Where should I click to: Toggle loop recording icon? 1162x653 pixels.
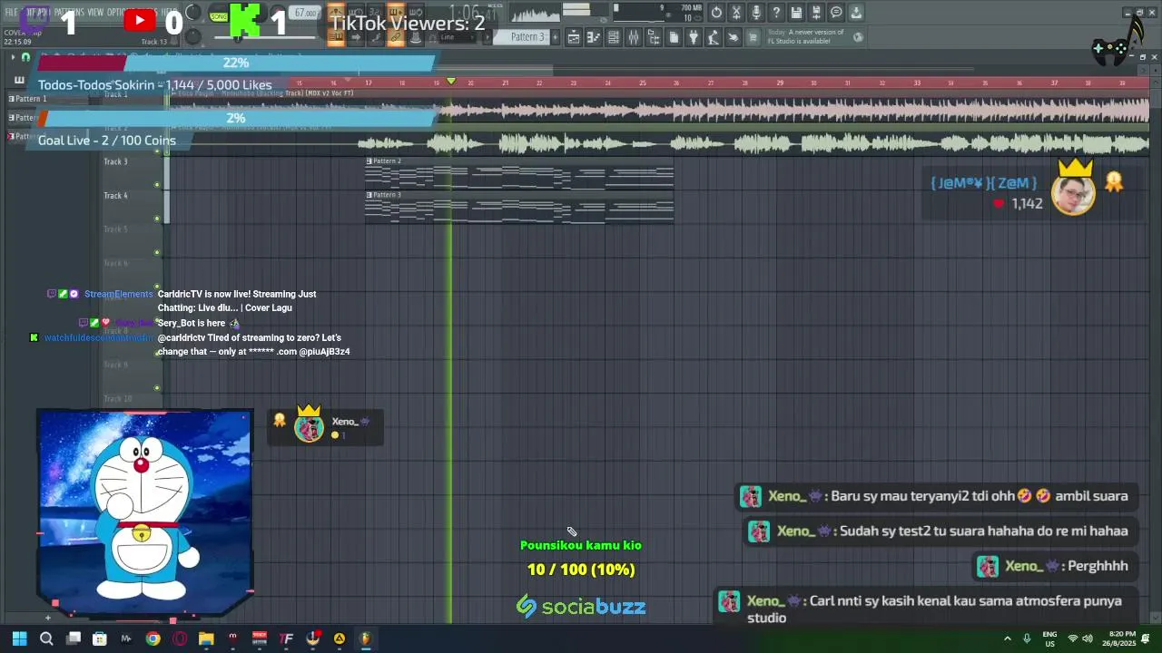click(x=416, y=12)
